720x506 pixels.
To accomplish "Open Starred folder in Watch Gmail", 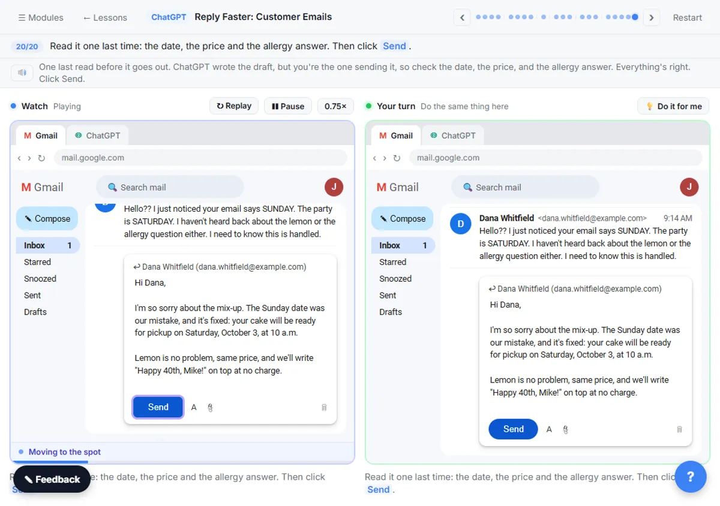I will [x=37, y=262].
